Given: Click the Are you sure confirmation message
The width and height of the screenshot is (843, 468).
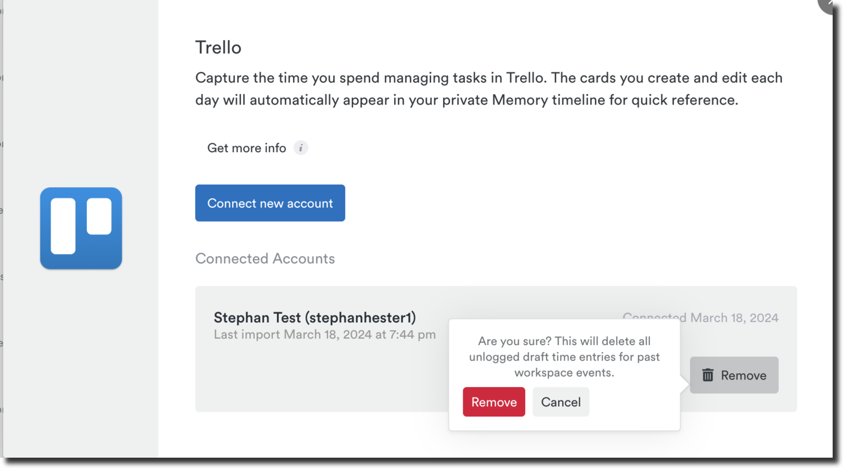Looking at the screenshot, I should coord(564,357).
